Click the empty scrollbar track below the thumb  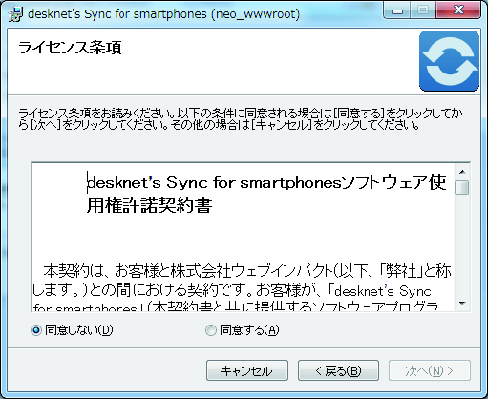click(462, 245)
